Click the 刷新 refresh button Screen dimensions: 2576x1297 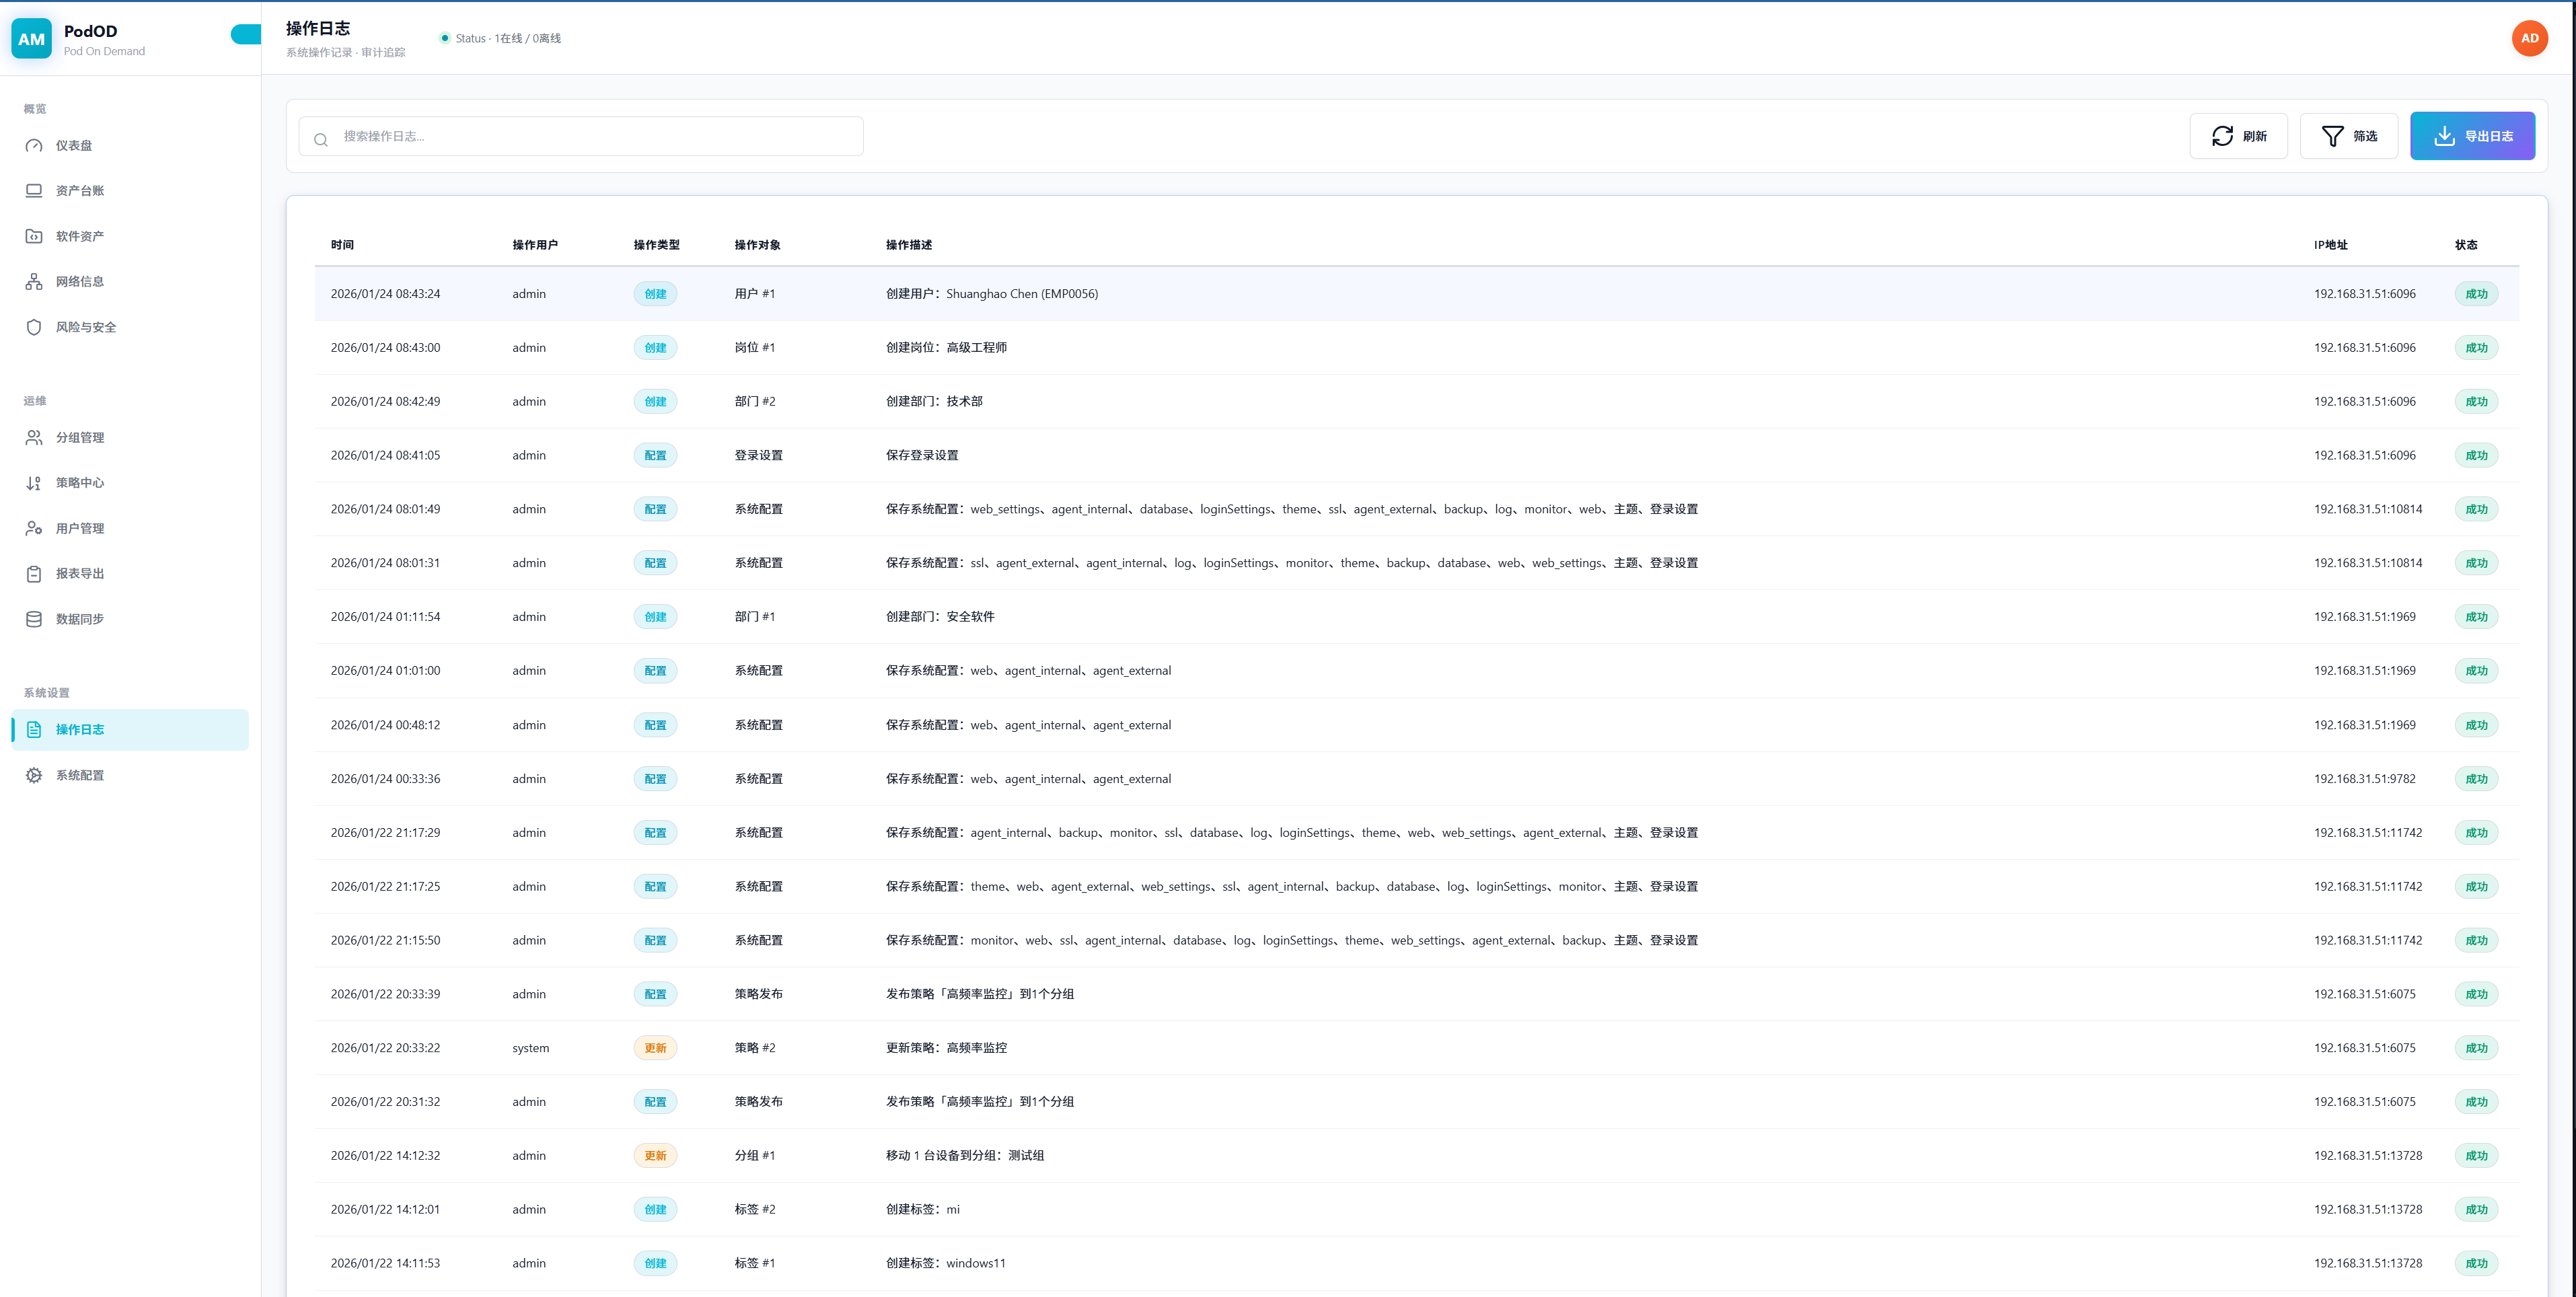(x=2238, y=136)
